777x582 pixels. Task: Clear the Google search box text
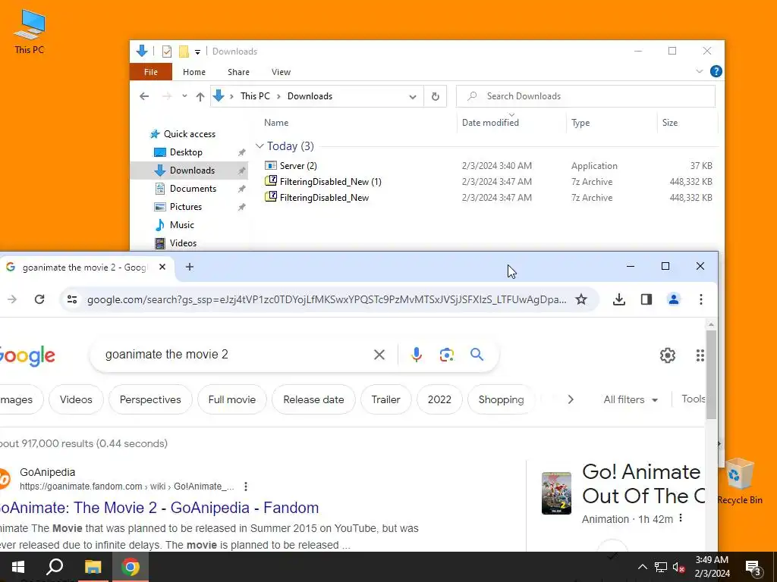tap(379, 355)
